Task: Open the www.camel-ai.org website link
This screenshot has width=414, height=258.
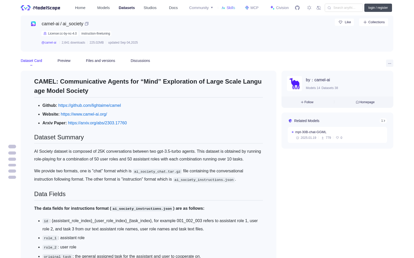Action: (x=84, y=114)
